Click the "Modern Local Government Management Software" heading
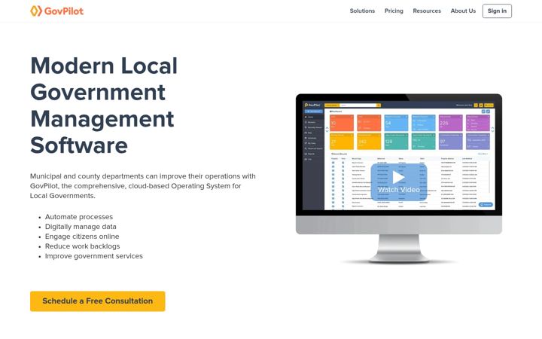Screen dimensions: 542x339 pyautogui.click(x=104, y=105)
